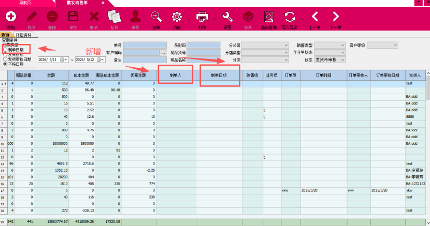
Task: Click the 修改 (edit) pencil icon
Action: (32, 17)
